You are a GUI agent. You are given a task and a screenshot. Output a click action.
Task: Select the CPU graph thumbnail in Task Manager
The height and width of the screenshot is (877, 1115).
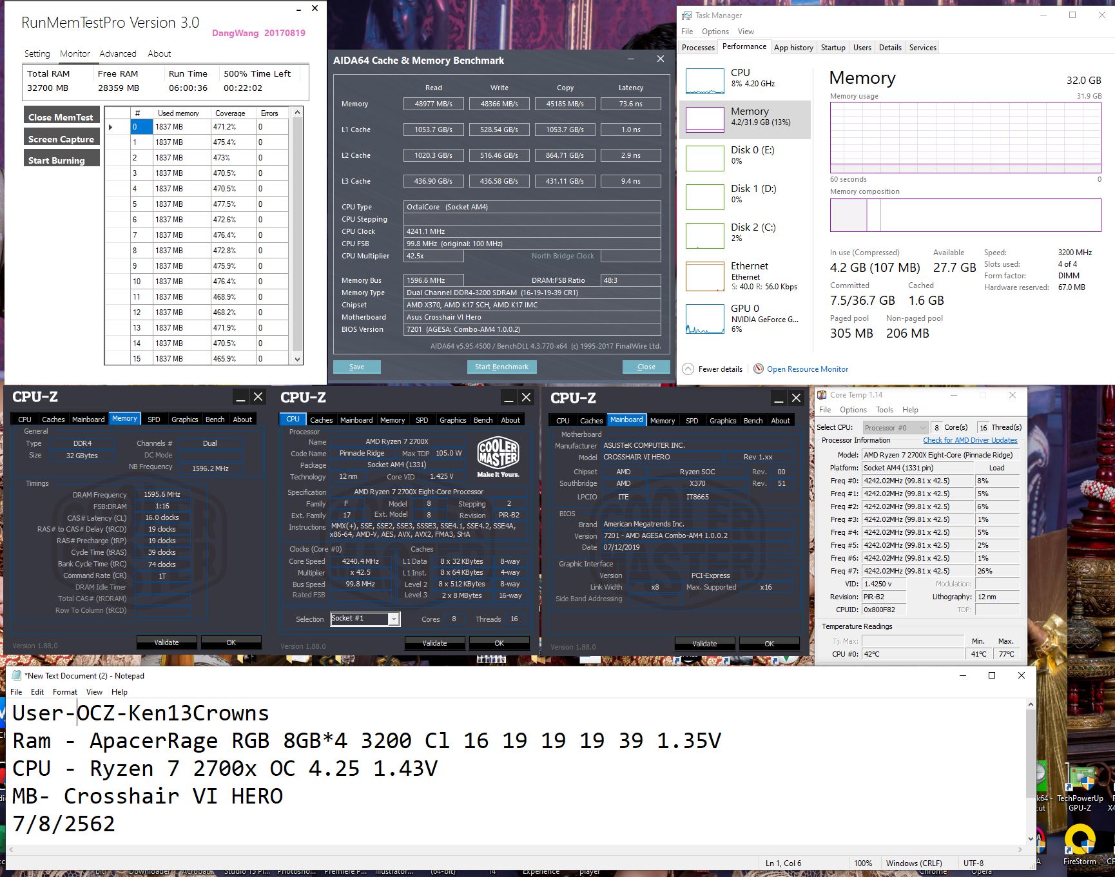(x=704, y=81)
